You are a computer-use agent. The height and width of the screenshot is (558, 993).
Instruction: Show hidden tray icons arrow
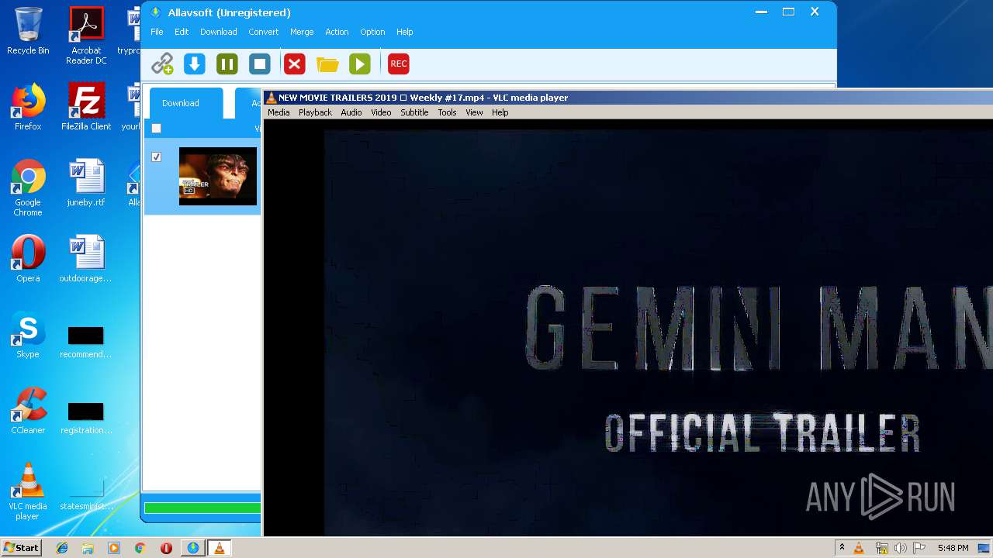(842, 548)
